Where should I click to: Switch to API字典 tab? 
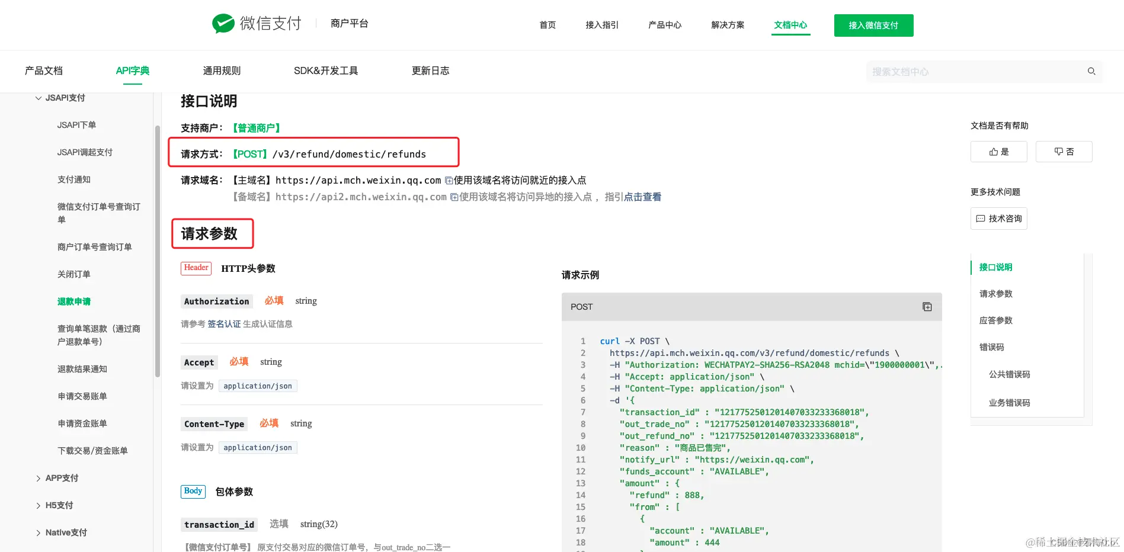tap(133, 70)
